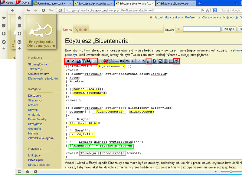Open the dropdown arrow next to Utwórz
The width and height of the screenshot is (242, 175).
(178, 30)
